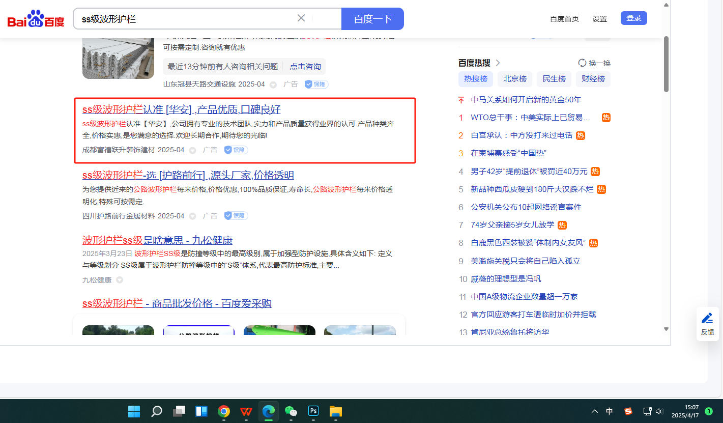The height and width of the screenshot is (423, 723).
Task: Click the 换一换 refresh icon
Action: tap(583, 63)
